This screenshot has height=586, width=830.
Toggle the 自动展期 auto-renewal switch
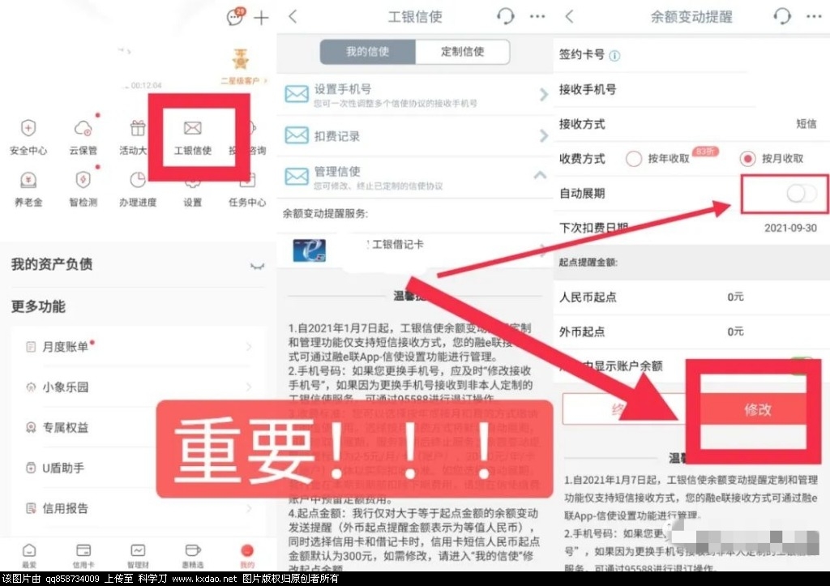(801, 193)
